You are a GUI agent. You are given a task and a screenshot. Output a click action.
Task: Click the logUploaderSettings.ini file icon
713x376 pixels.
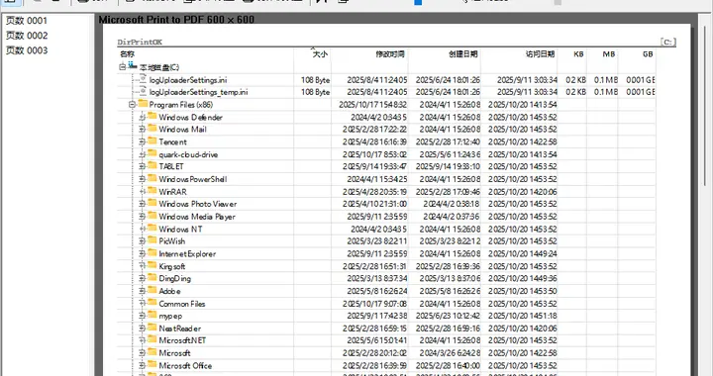coord(143,79)
